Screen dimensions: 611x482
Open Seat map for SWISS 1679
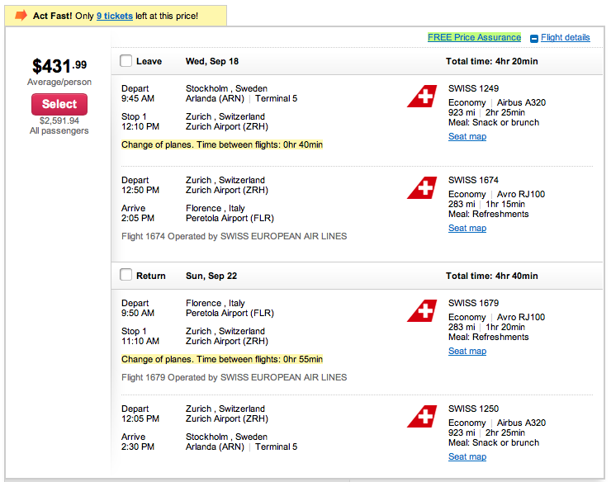(x=467, y=352)
